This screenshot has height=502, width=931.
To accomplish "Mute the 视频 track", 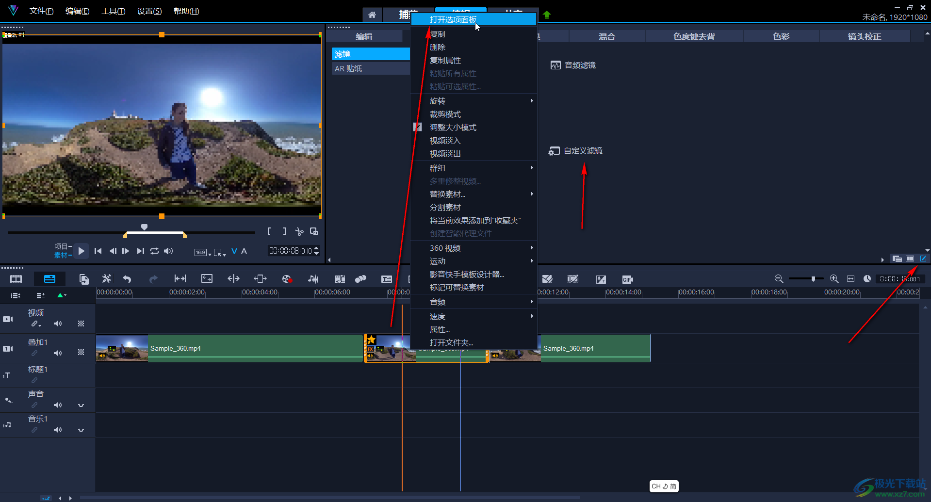I will tap(58, 324).
